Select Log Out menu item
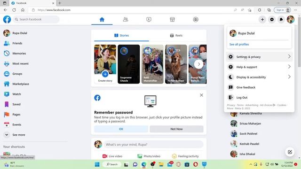 point(259,97)
